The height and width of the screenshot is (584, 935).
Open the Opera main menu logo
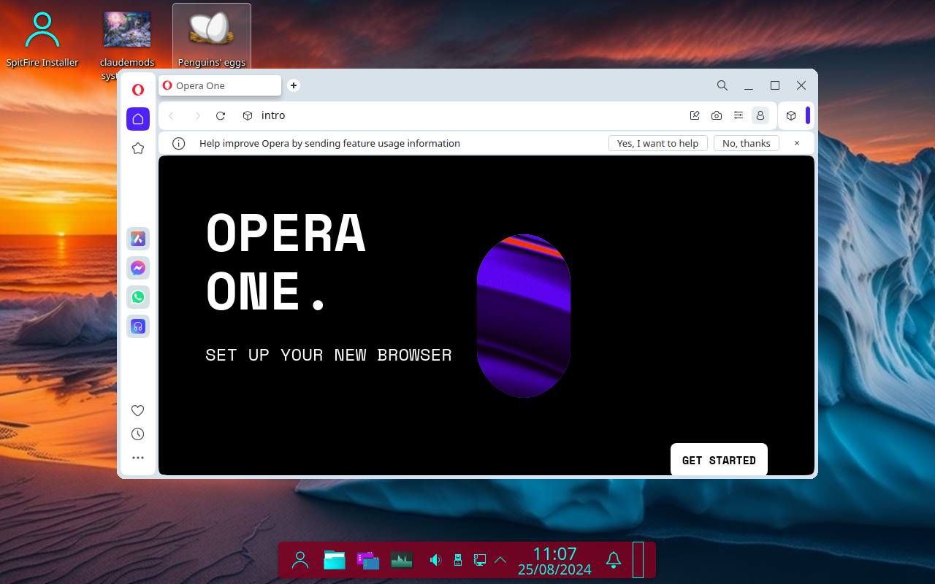coord(137,90)
